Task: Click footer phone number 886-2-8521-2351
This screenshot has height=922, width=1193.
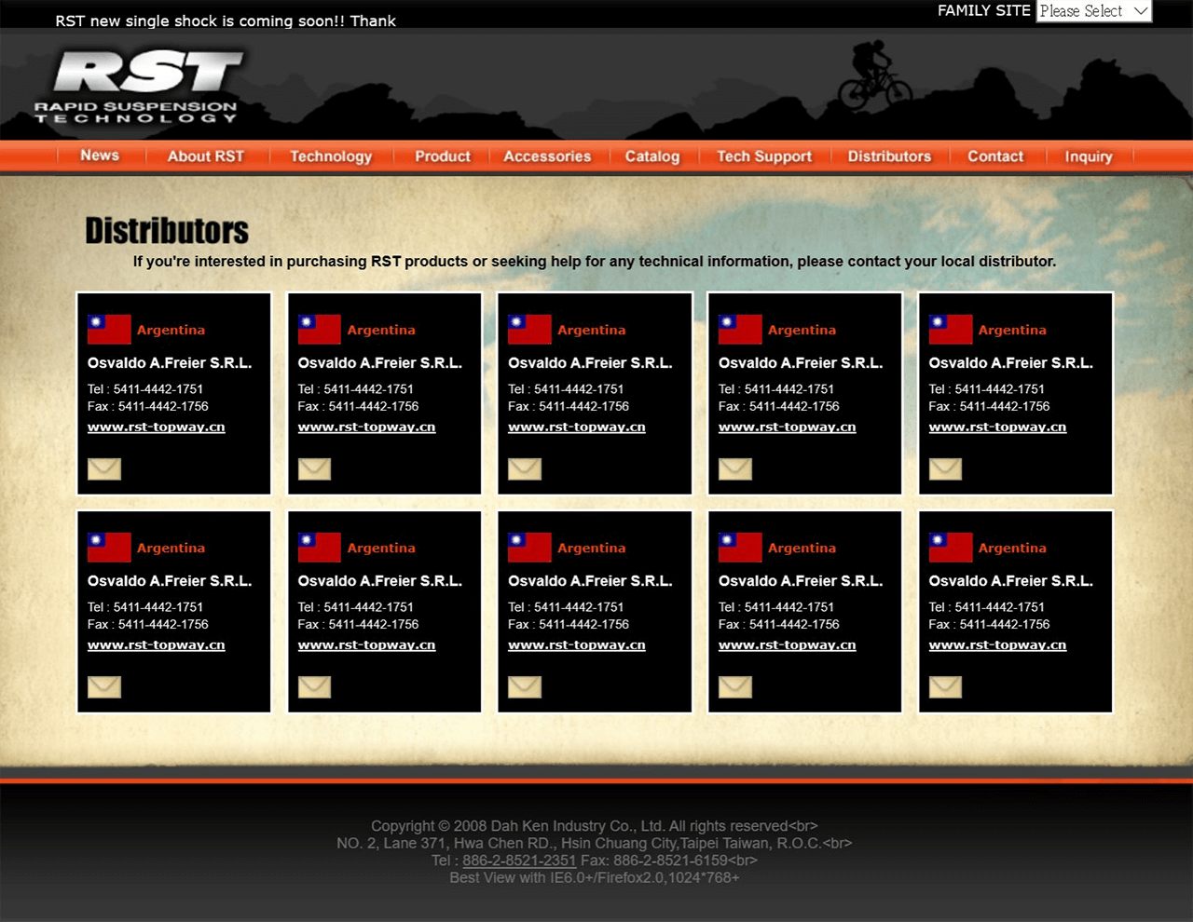Action: click(x=519, y=861)
